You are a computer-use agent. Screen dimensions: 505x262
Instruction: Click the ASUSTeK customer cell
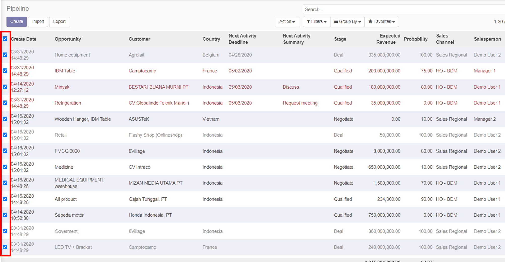point(139,119)
